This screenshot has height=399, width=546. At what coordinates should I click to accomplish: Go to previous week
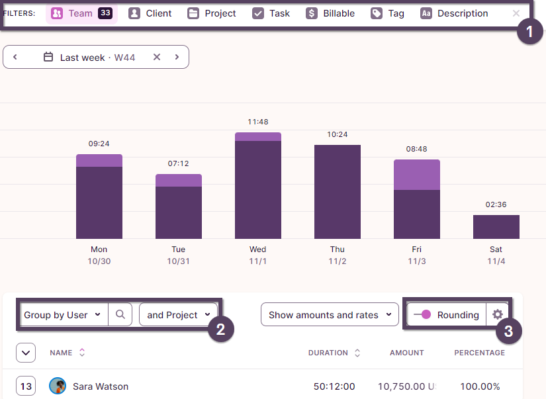pos(15,57)
